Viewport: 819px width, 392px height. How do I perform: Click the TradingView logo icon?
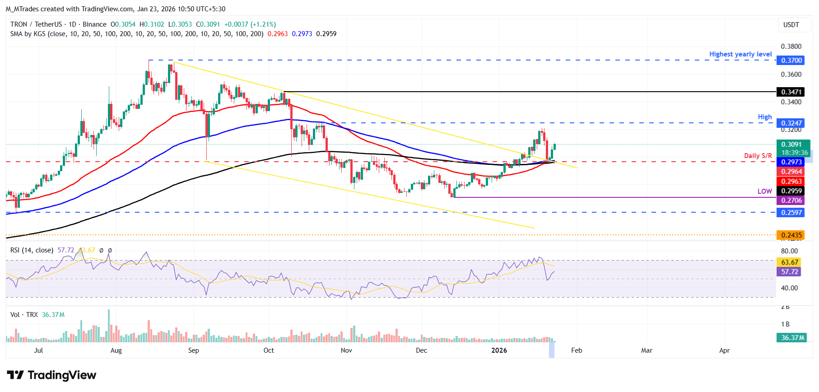[15, 375]
